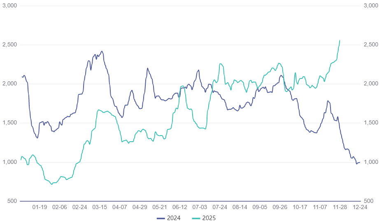Image resolution: width=384 pixels, height=223 pixels.
Task: Toggle the 2025 series legend label
Action: [209, 218]
